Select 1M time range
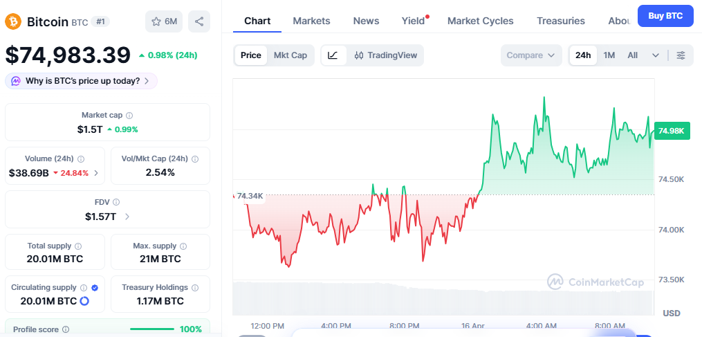702x337 pixels. pyautogui.click(x=609, y=55)
